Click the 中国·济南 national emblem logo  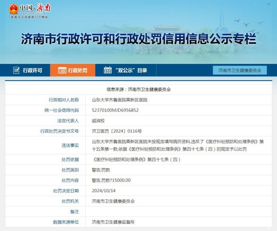(14, 9)
